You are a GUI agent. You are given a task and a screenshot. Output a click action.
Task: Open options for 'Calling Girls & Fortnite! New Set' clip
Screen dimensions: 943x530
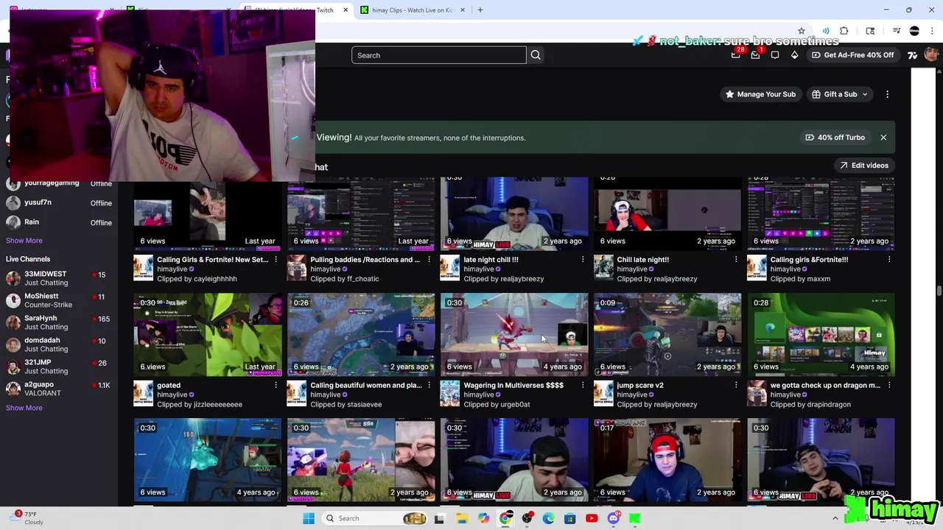tap(276, 260)
